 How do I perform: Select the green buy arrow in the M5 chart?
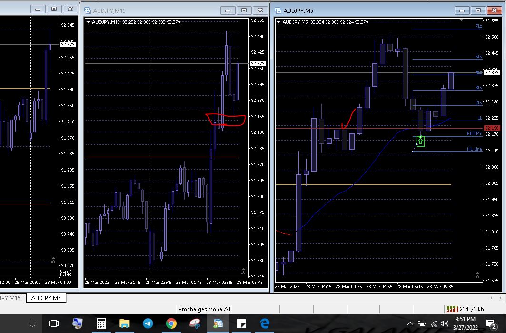(x=420, y=141)
